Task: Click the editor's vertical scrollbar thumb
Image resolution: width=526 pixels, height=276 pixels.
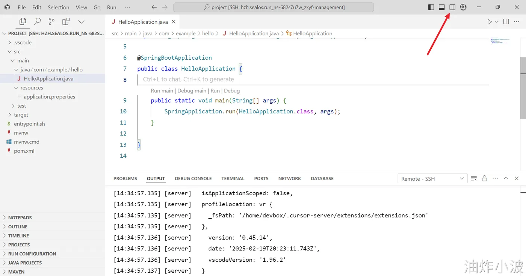Action: click(x=523, y=89)
